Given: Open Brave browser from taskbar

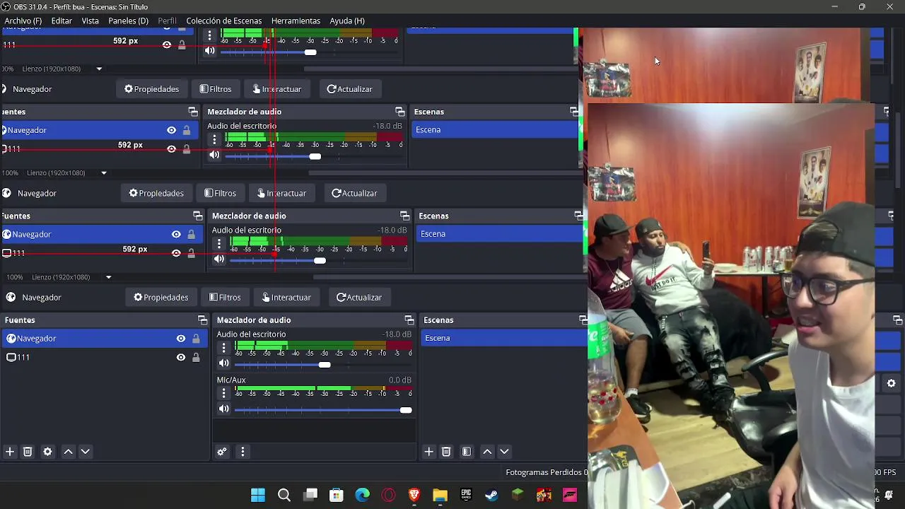Looking at the screenshot, I should tap(414, 495).
